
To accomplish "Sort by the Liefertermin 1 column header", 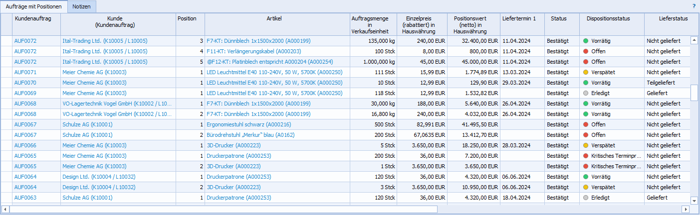I will tap(521, 18).
